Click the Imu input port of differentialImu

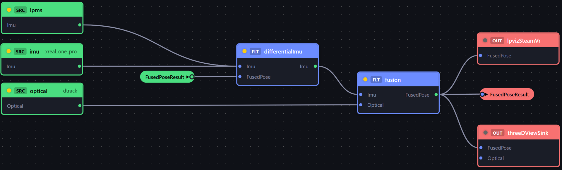click(240, 67)
